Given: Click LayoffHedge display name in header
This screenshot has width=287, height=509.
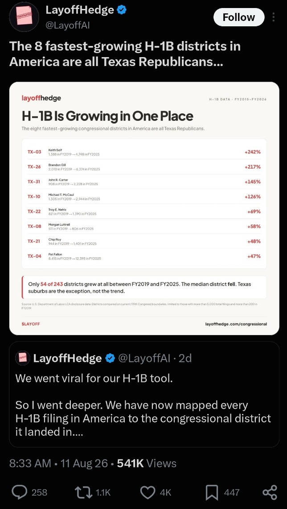Looking at the screenshot, I should tap(80, 10).
